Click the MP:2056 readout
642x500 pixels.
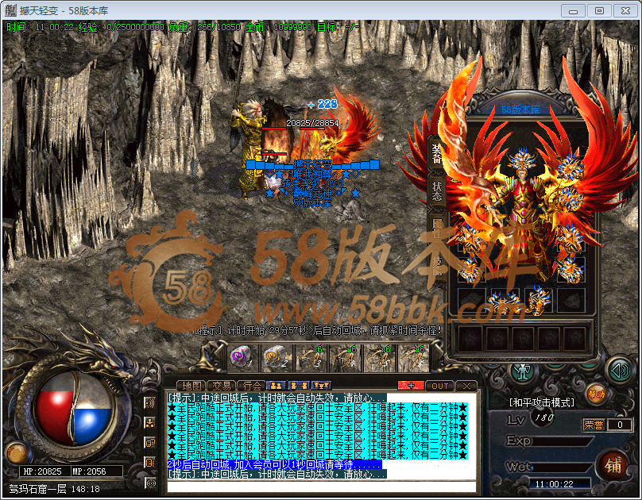(89, 471)
